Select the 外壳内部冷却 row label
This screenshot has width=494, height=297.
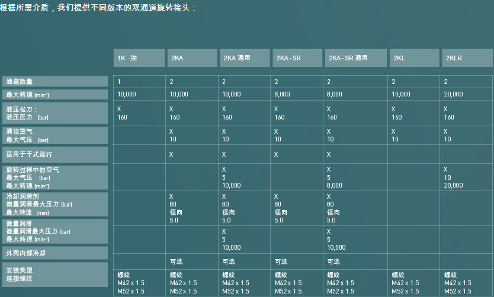coord(55,253)
